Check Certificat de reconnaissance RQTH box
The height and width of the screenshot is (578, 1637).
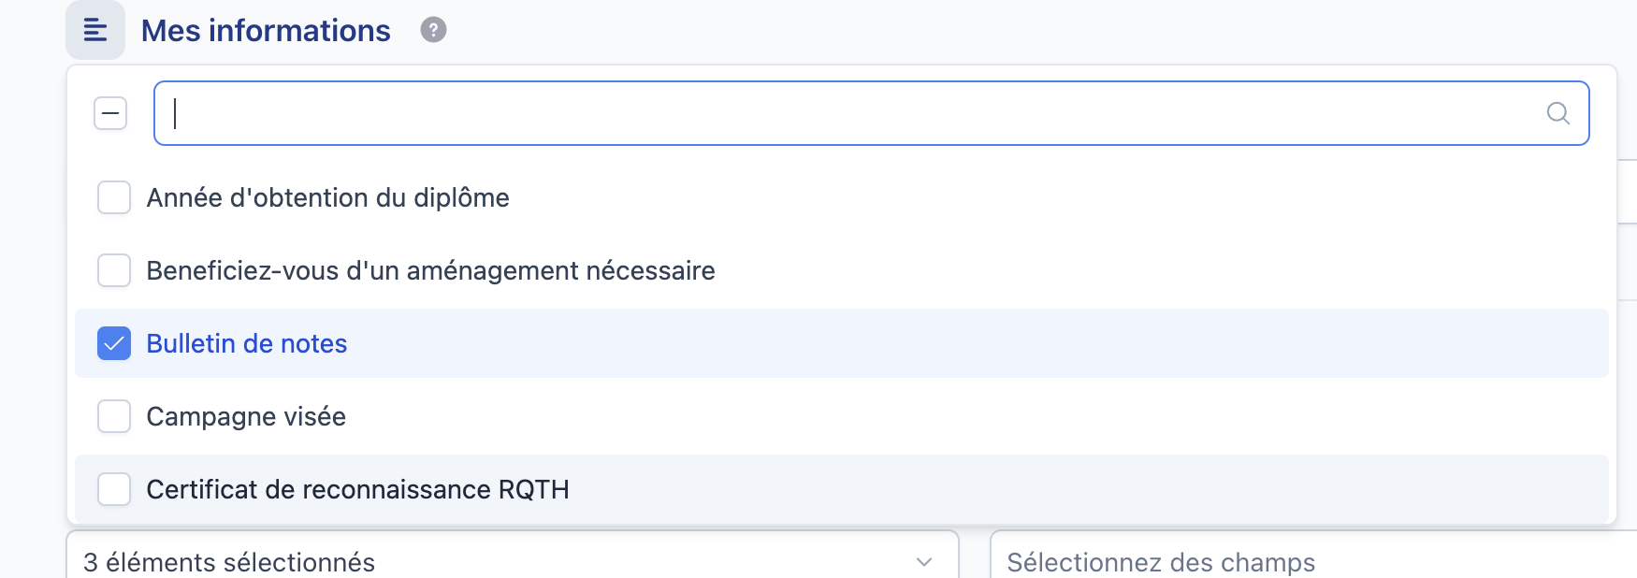114,489
